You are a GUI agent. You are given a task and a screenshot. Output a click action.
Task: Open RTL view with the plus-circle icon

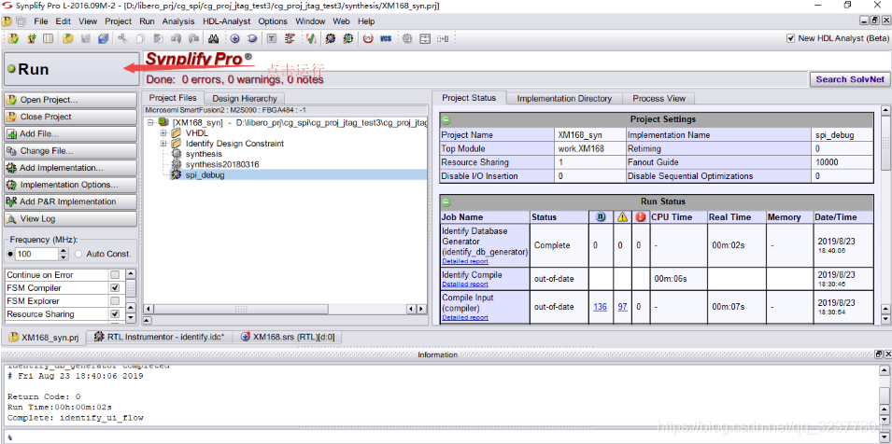click(235, 38)
